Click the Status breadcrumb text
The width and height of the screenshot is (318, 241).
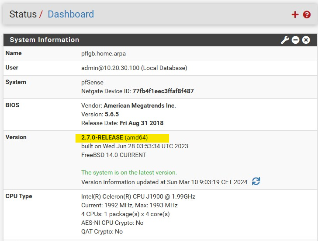coord(23,14)
